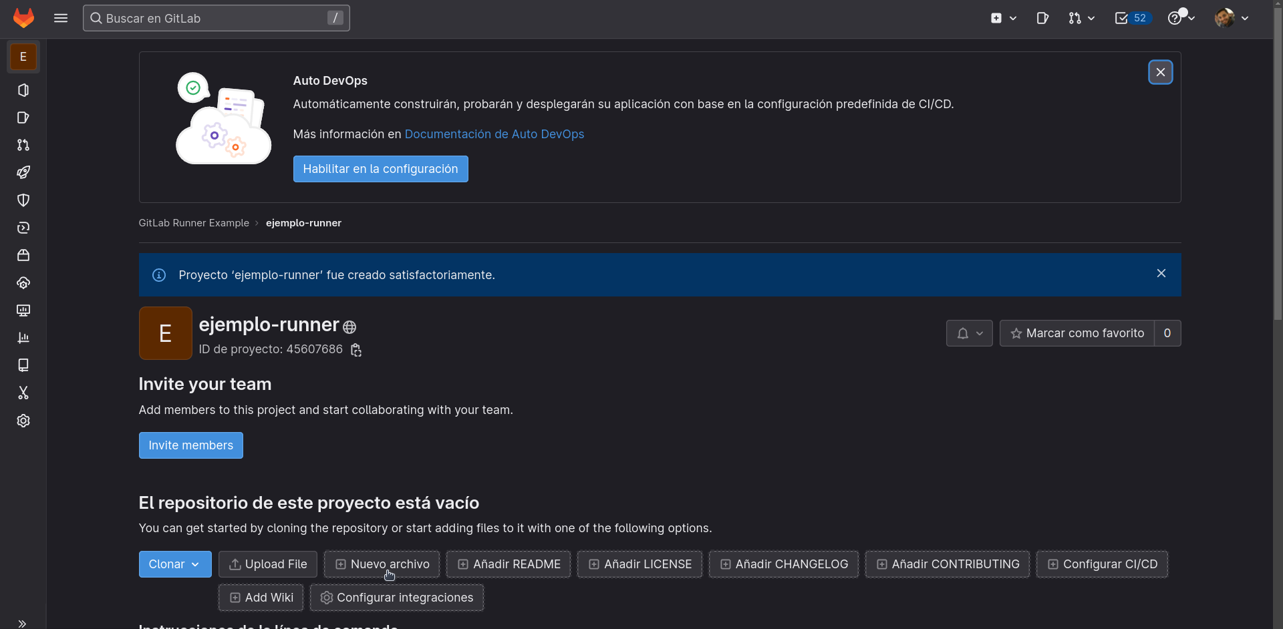The width and height of the screenshot is (1283, 629).
Task: Click Add Wiki button
Action: click(261, 598)
